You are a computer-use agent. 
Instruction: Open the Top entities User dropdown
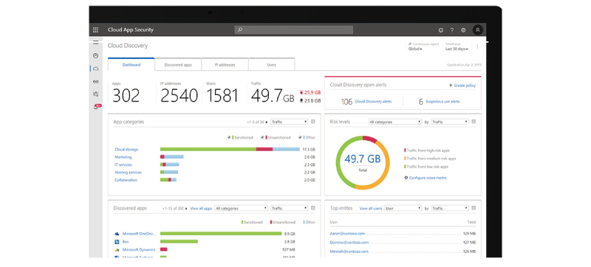[x=403, y=208]
